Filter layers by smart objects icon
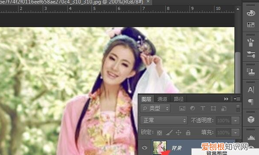Screen dimensions: 259x155 click(224, 108)
